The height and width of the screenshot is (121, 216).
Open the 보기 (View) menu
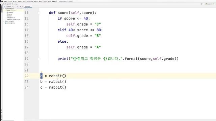pyautogui.click(x=15, y=1)
